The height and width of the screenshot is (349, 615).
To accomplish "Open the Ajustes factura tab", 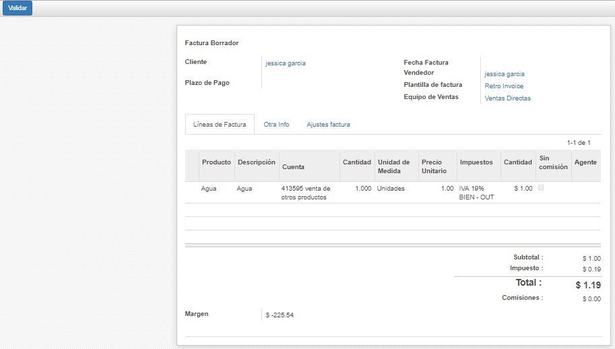I will [x=328, y=125].
